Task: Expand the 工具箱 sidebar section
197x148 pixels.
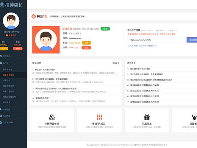Action: pyautogui.click(x=6, y=63)
